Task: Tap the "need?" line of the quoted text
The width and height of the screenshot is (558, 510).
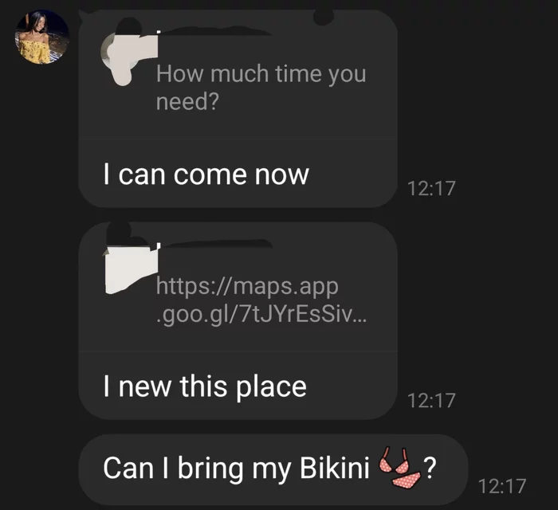Action: coord(187,101)
